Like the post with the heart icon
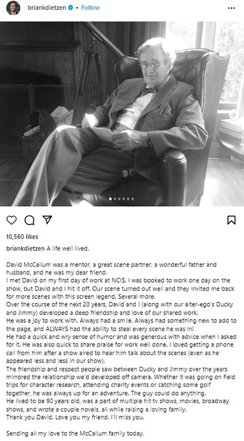Screen dimensions: 244x441 pyautogui.click(x=12, y=220)
